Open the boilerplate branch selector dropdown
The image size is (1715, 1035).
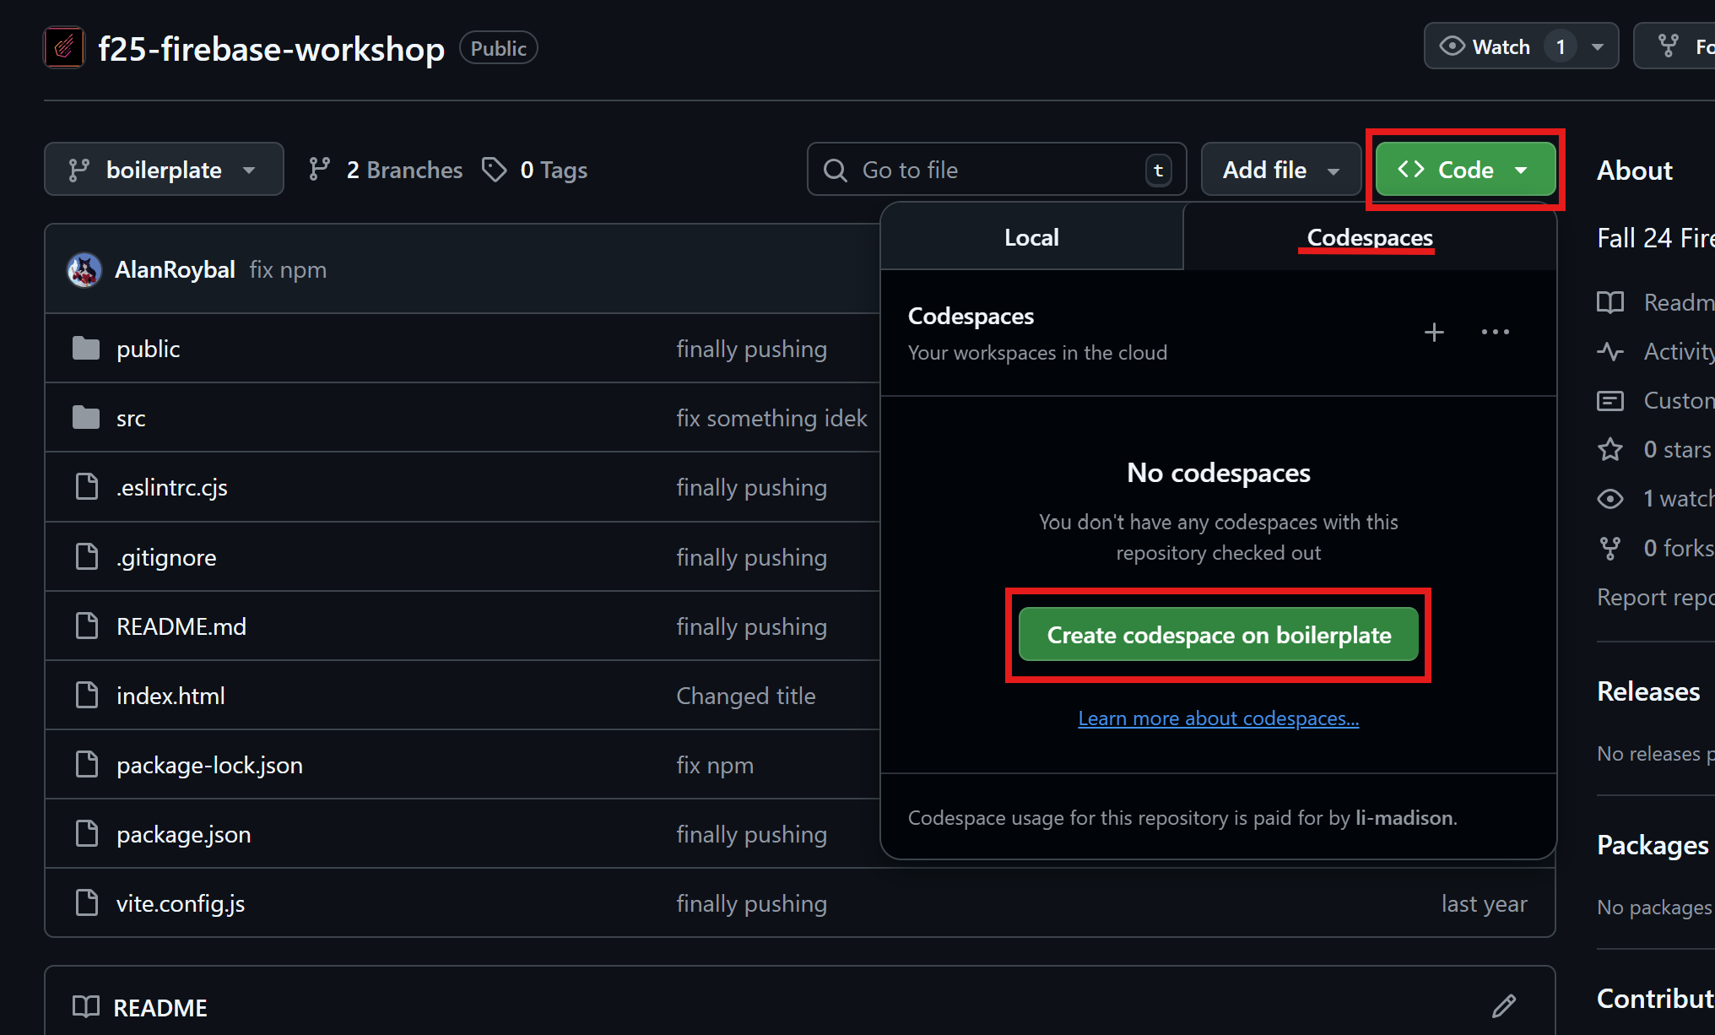click(164, 170)
